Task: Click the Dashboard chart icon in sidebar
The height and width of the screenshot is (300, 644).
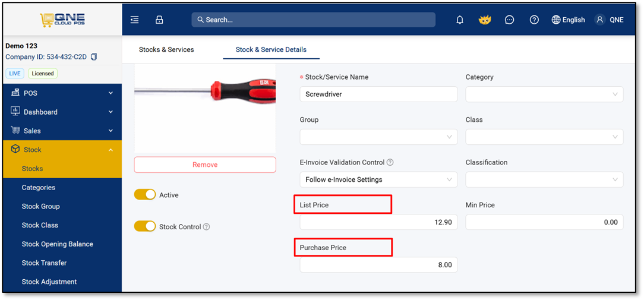Action: pyautogui.click(x=15, y=111)
